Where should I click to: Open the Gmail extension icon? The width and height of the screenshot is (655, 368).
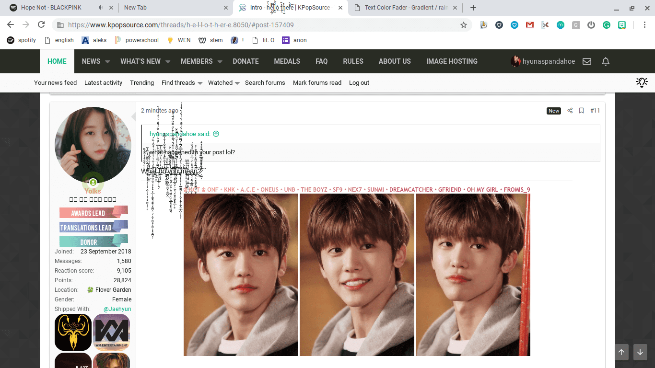[530, 25]
